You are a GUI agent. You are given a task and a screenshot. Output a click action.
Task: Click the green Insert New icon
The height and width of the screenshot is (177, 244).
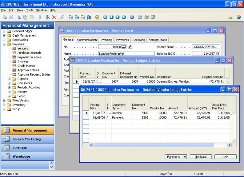pyautogui.click(x=48, y=17)
